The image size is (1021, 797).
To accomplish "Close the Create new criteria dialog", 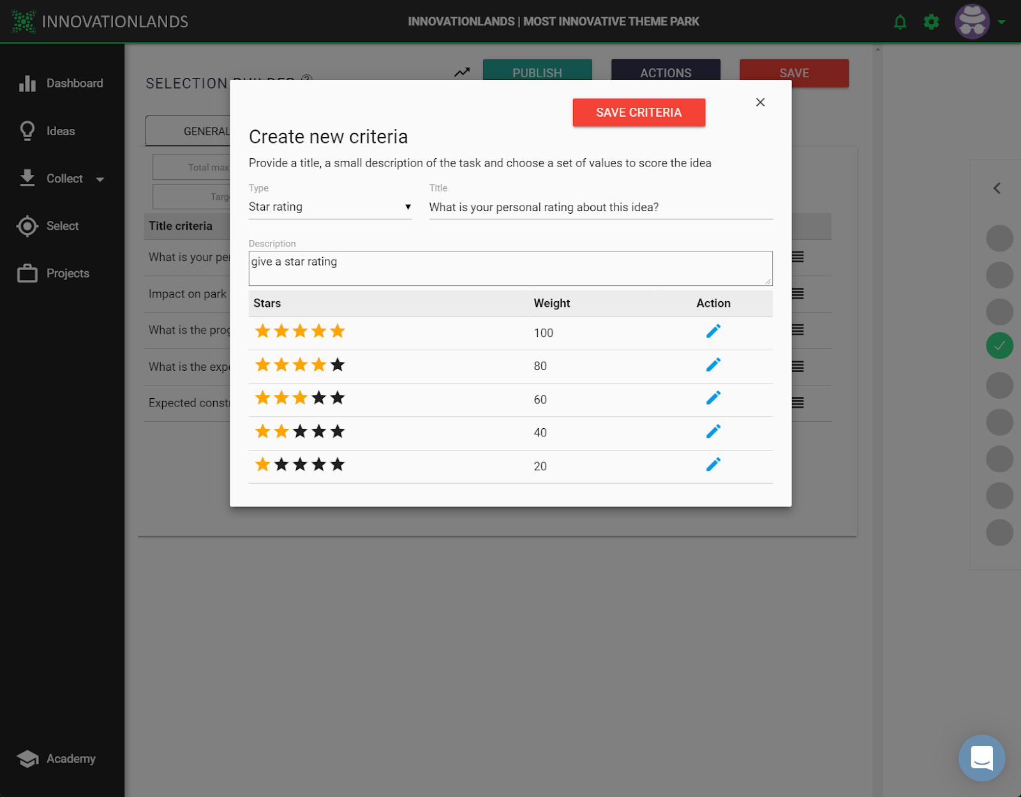I will (x=760, y=102).
